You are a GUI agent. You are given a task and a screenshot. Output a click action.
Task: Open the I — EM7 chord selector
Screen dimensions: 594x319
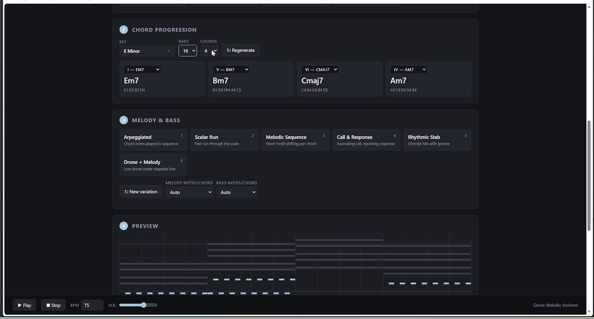point(142,70)
